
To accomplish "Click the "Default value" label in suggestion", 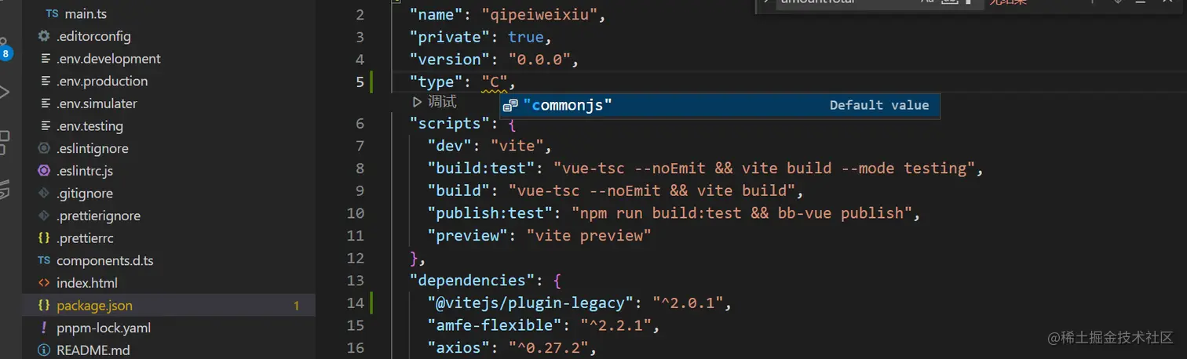I will point(879,105).
